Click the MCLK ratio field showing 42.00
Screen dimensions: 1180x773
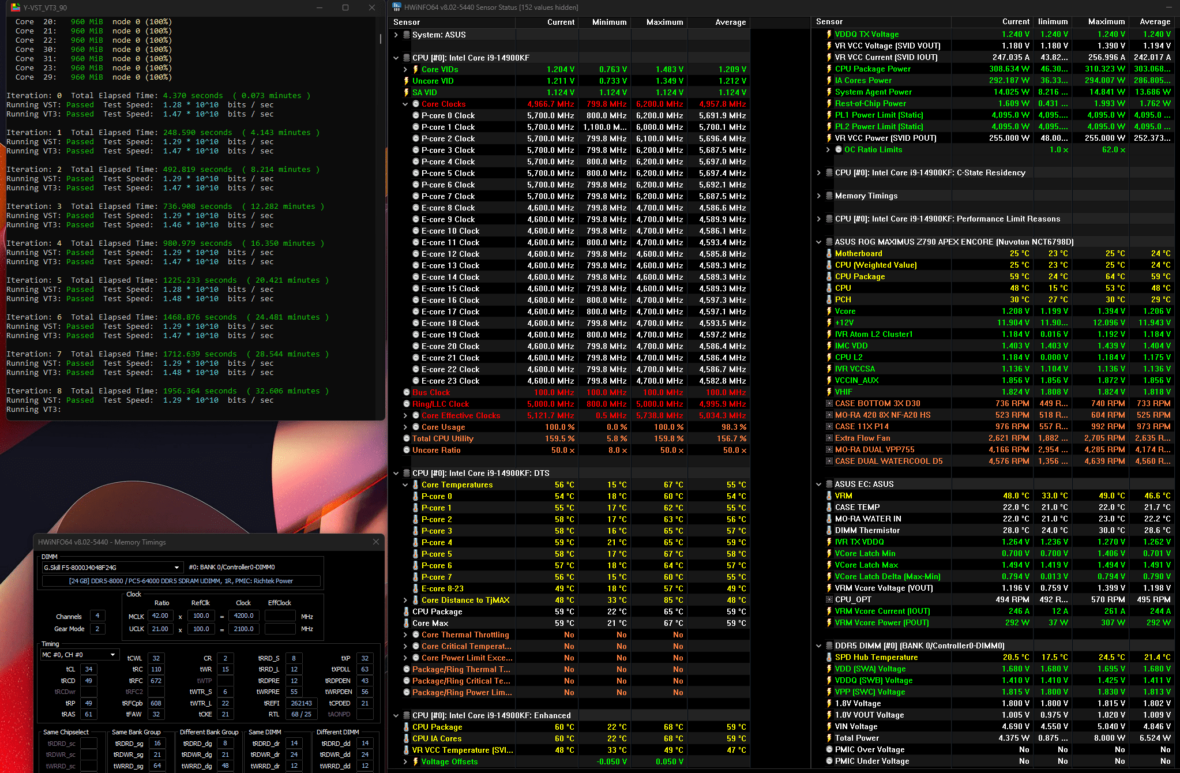tap(160, 616)
